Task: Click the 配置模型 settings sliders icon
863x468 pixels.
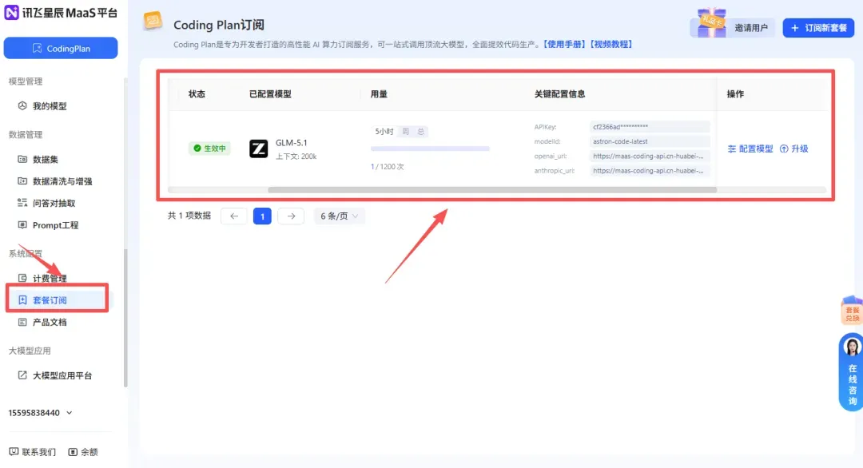Action: [x=731, y=149]
